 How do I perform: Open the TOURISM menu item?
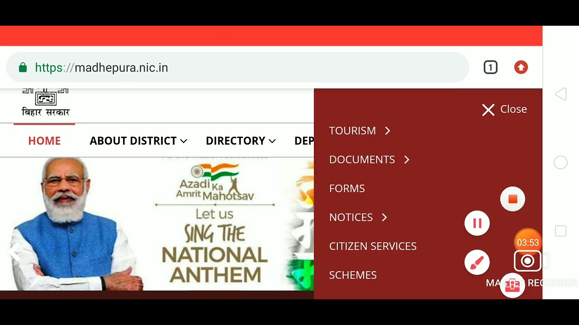(x=352, y=131)
